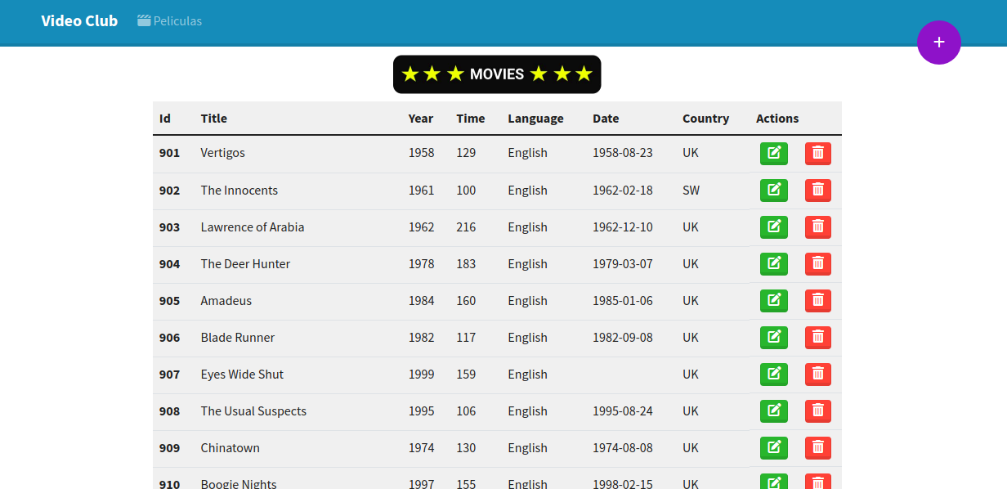Edit The Innocents movie entry
This screenshot has width=1007, height=489.
pyautogui.click(x=774, y=191)
